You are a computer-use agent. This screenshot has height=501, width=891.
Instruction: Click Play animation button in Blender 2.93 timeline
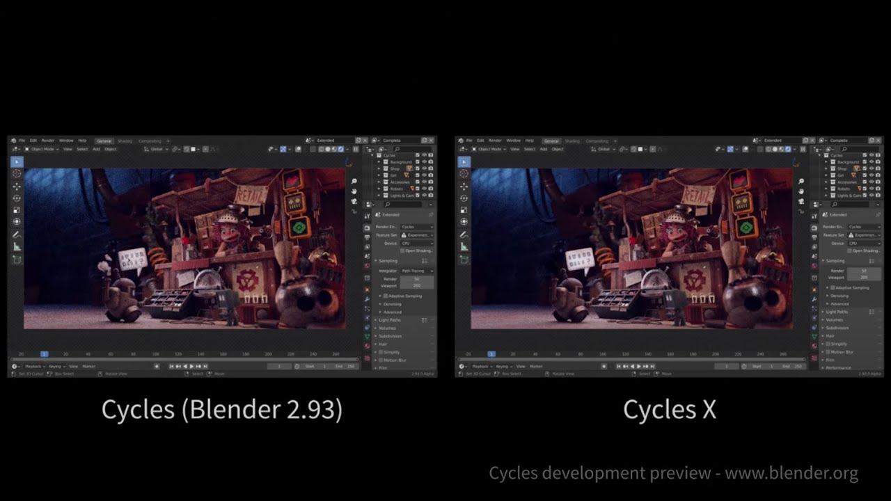click(192, 366)
